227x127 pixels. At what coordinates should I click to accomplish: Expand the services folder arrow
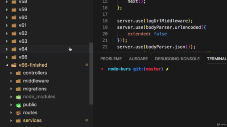pos(11,121)
